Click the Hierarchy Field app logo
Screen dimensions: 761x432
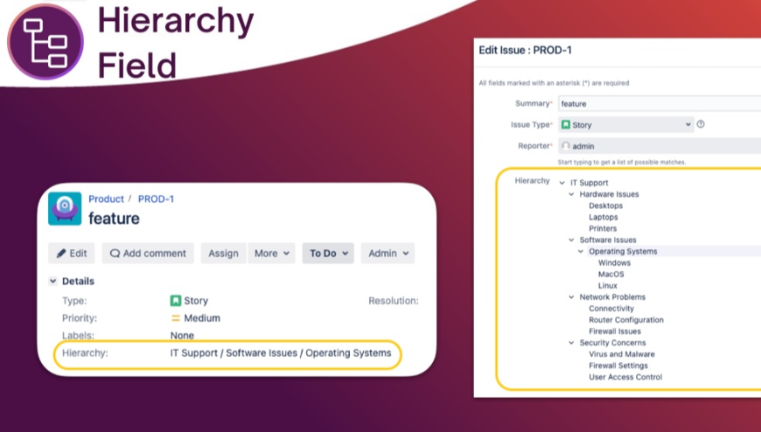point(45,42)
